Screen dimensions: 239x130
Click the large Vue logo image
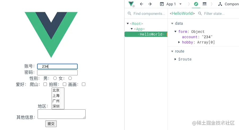[x=51, y=35]
